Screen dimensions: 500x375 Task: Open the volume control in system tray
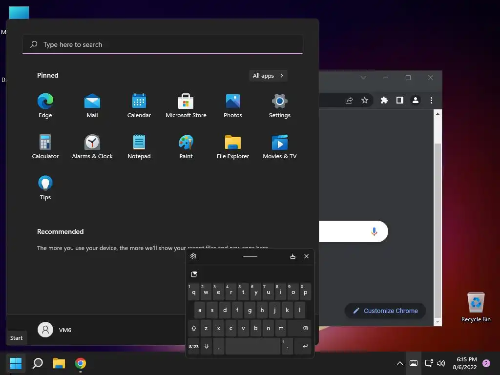[x=441, y=363]
